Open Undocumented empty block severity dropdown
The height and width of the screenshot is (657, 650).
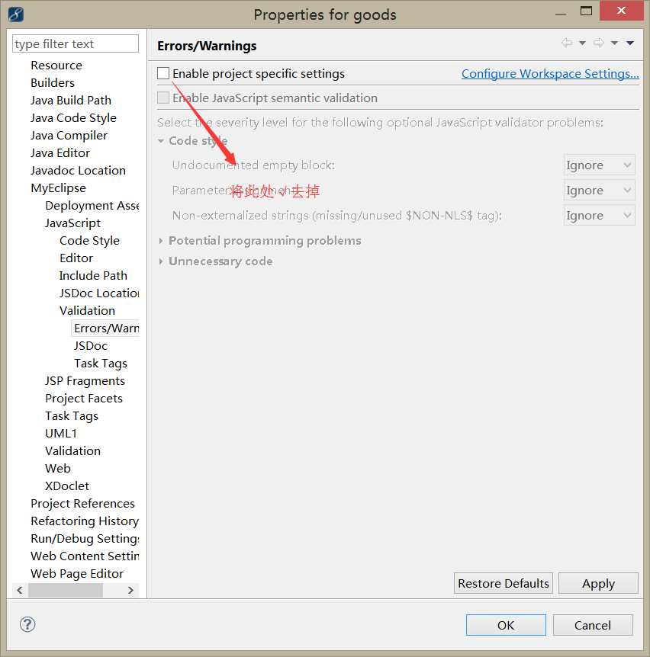(599, 165)
